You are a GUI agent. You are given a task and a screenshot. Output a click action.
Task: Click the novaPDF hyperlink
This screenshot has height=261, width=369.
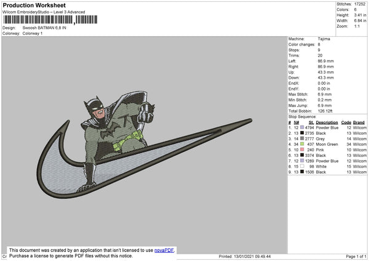click(164, 250)
